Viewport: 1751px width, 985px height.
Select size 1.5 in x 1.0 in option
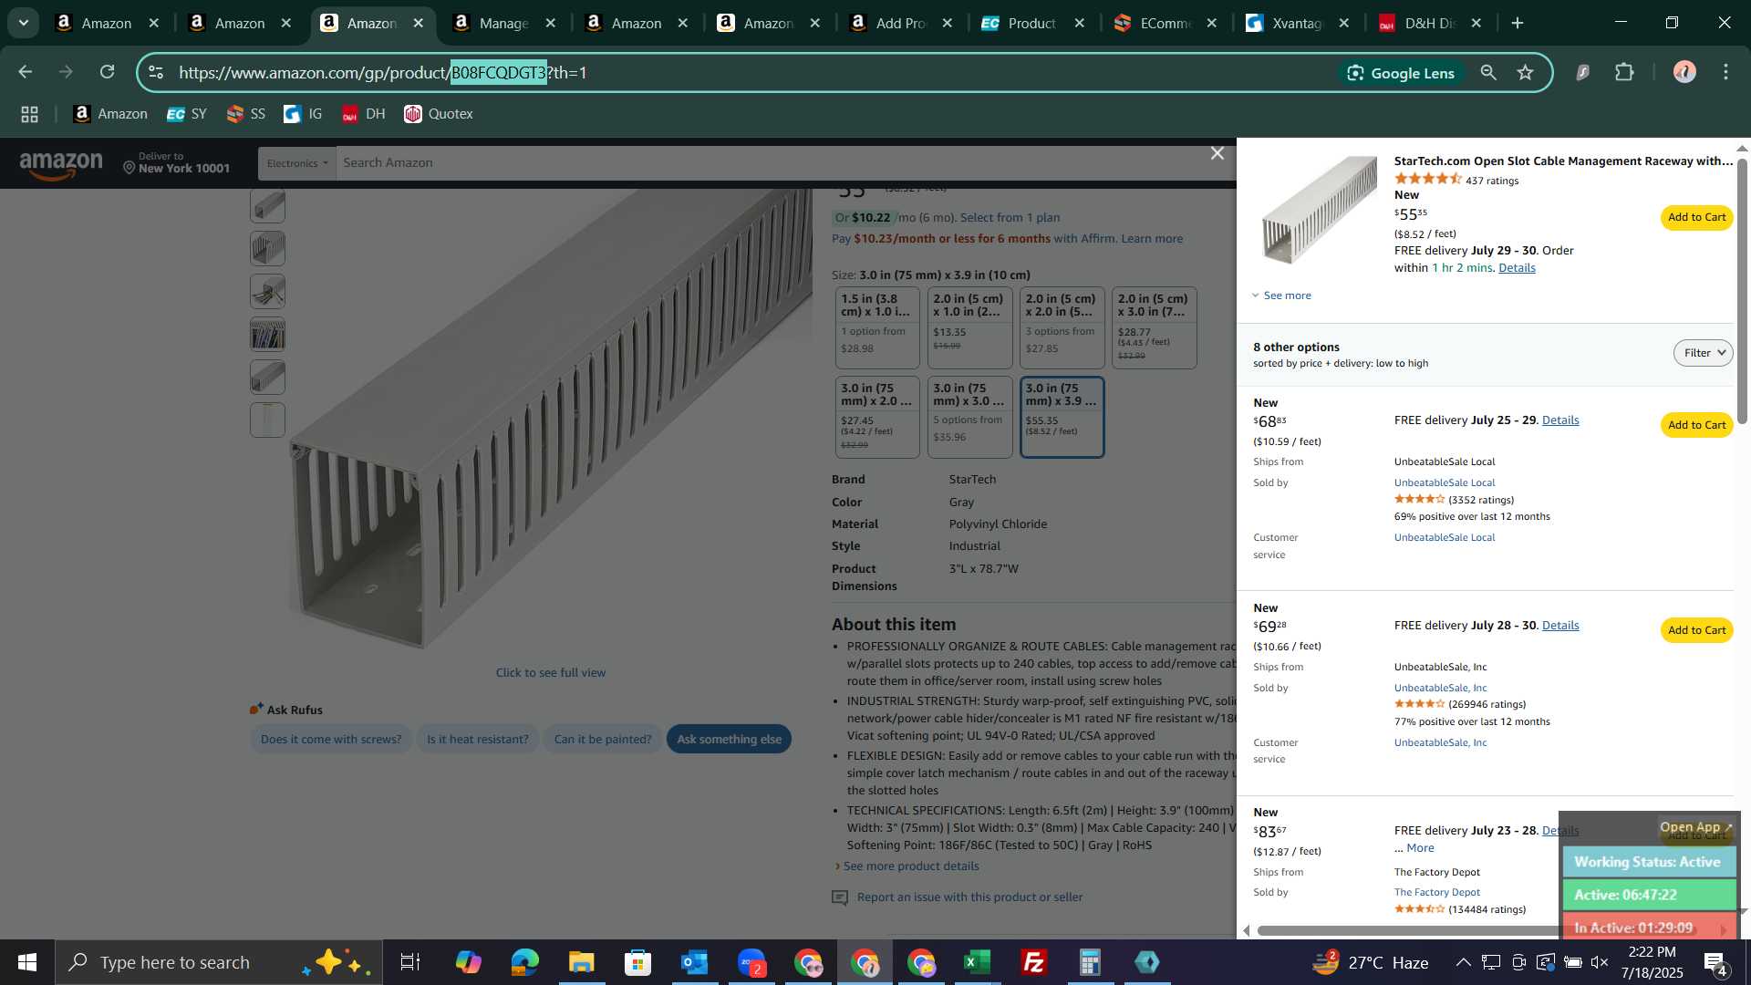(x=877, y=327)
